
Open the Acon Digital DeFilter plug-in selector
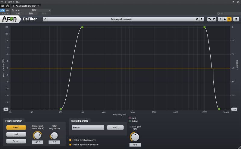click(x=26, y=6)
